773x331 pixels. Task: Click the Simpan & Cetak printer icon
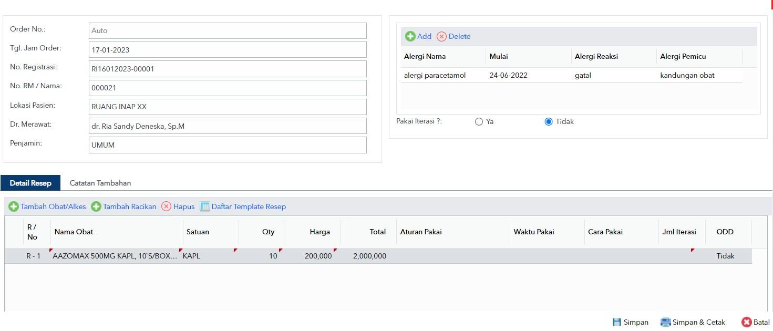pyautogui.click(x=666, y=322)
